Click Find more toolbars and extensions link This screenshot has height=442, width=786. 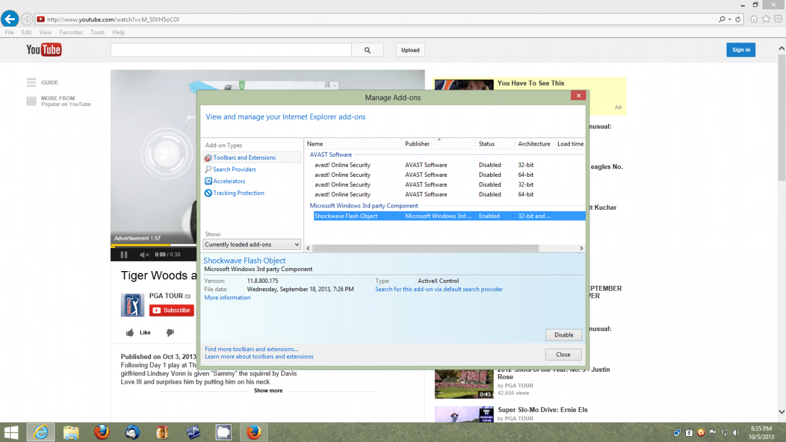[252, 349]
